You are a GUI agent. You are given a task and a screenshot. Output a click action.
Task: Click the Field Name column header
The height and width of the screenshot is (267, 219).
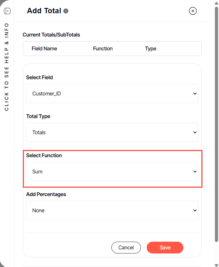pyautogui.click(x=44, y=49)
